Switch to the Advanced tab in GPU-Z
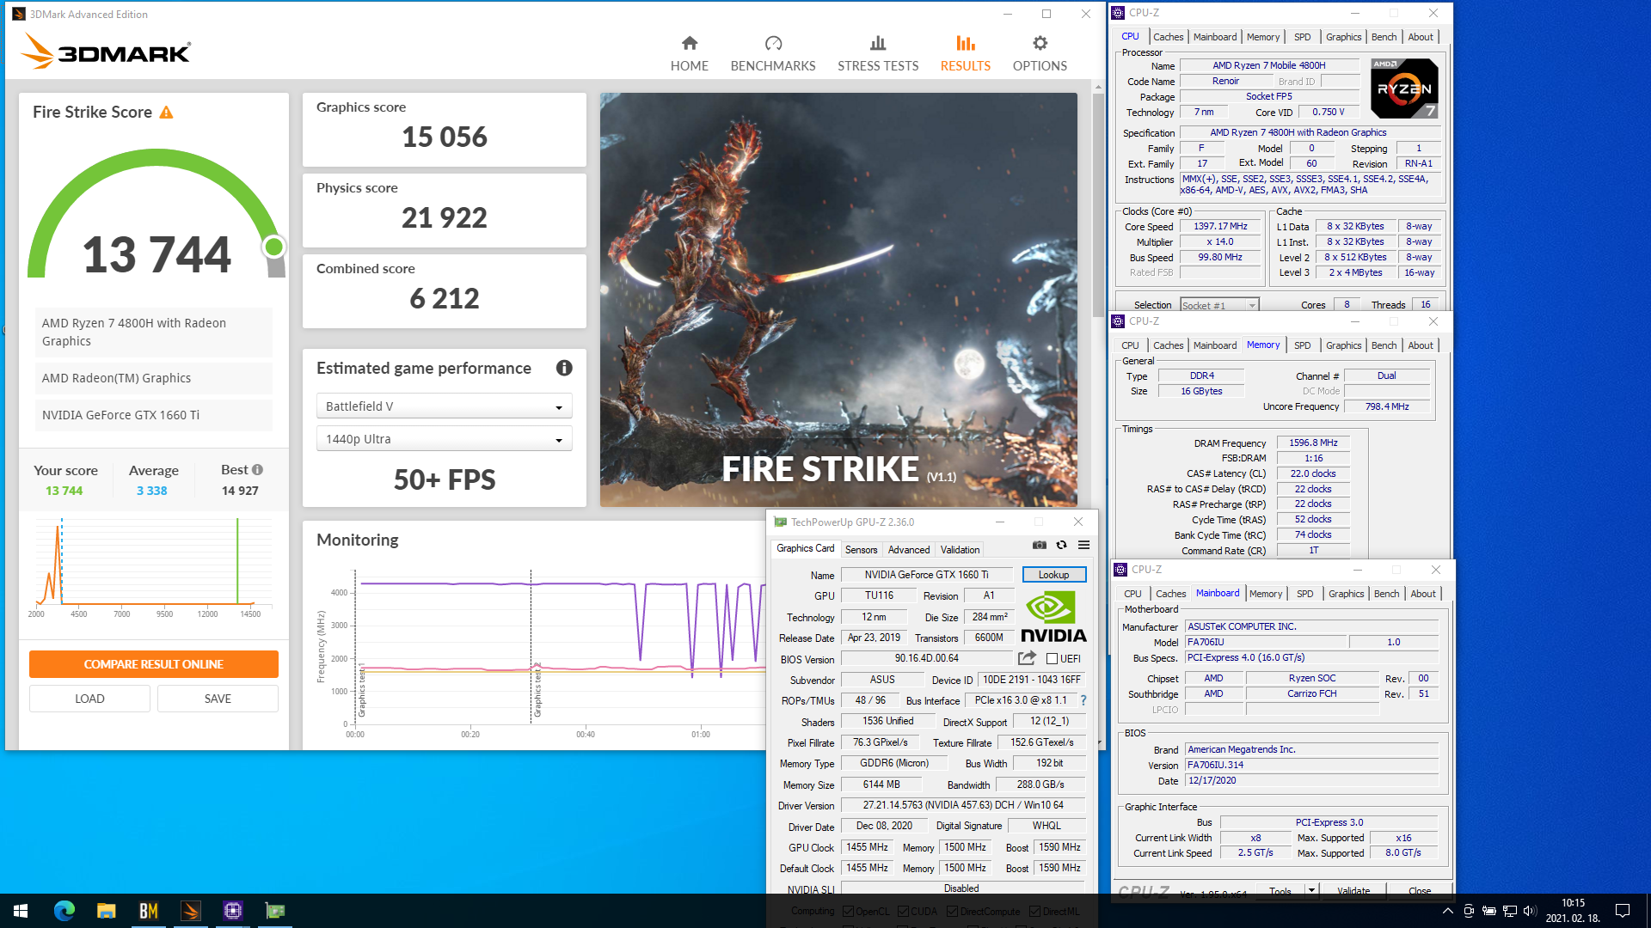This screenshot has height=928, width=1651. tap(909, 550)
